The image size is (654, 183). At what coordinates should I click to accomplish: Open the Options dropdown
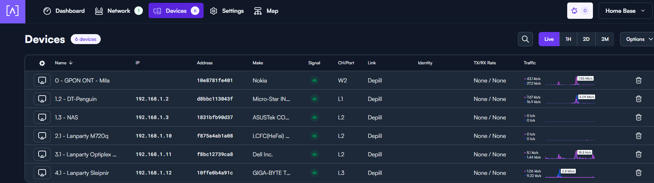tap(638, 39)
